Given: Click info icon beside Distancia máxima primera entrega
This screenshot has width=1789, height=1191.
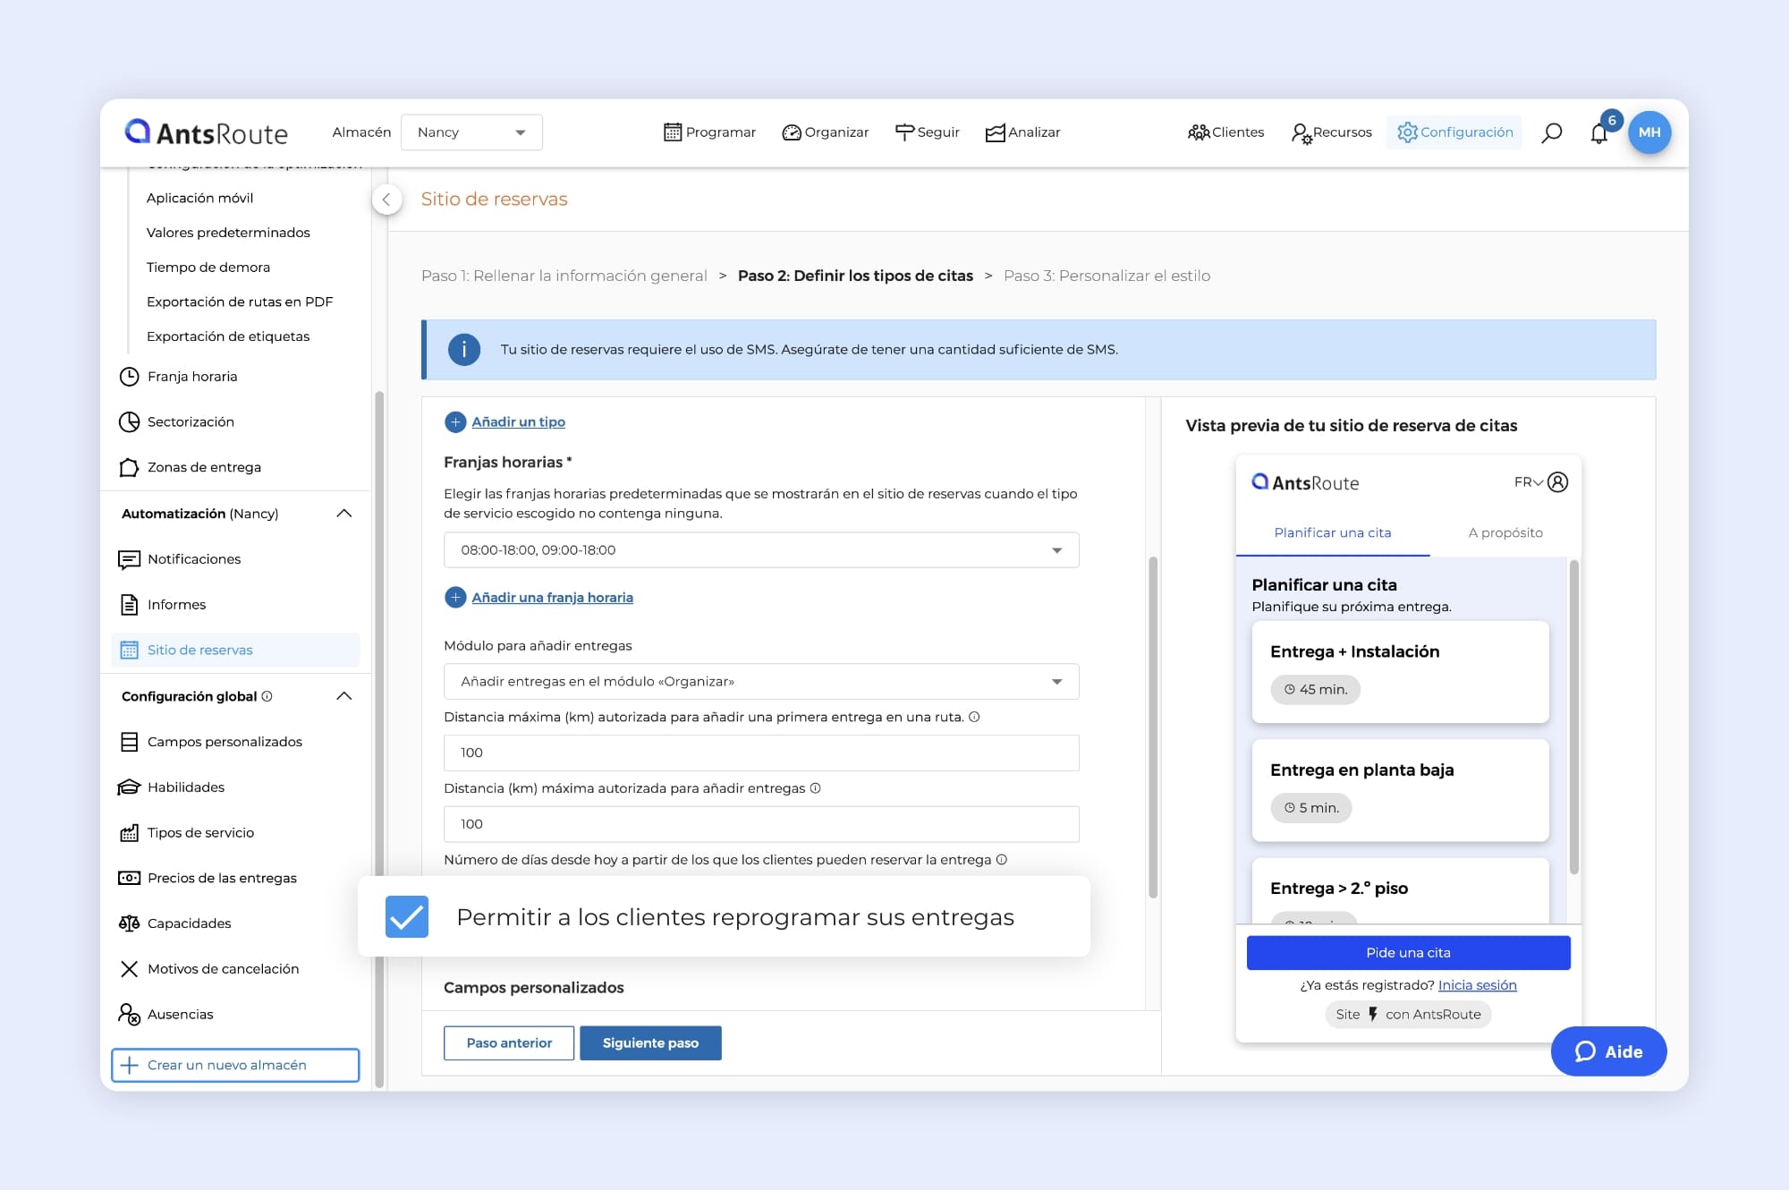Looking at the screenshot, I should [x=974, y=717].
